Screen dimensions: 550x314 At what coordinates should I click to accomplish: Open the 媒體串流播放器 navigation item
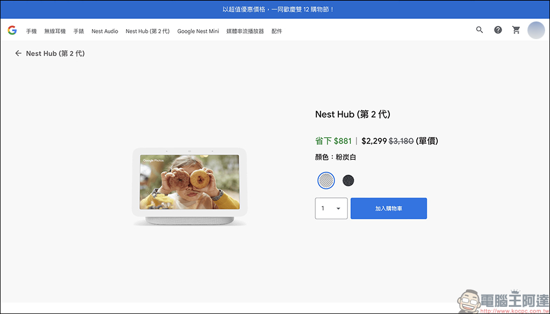[245, 31]
